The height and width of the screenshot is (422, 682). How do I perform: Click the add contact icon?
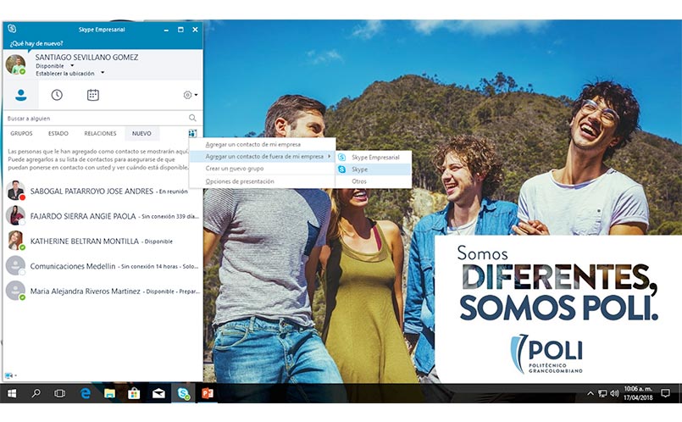[192, 134]
